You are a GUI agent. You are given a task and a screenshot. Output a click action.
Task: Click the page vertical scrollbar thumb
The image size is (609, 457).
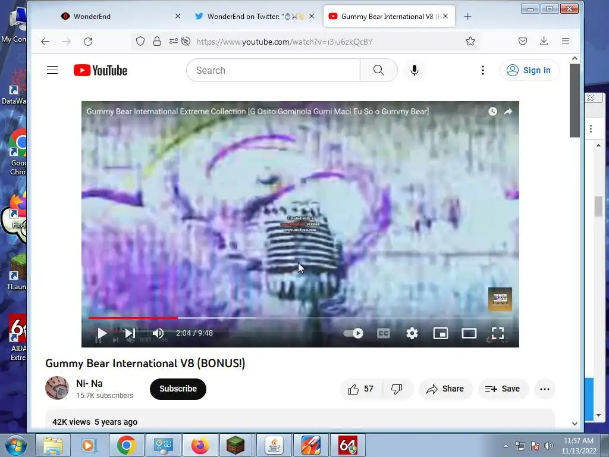[575, 100]
